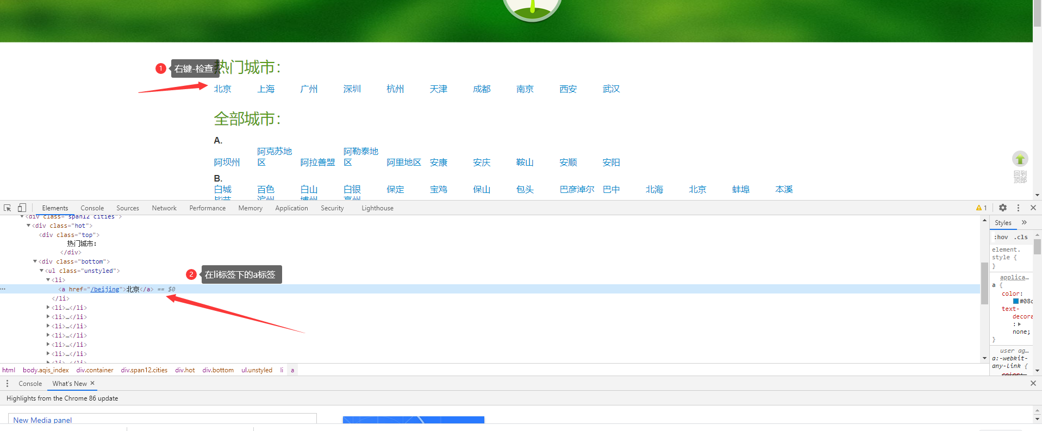Follow the /beijing href in the DOM
1042x431 pixels.
point(105,289)
